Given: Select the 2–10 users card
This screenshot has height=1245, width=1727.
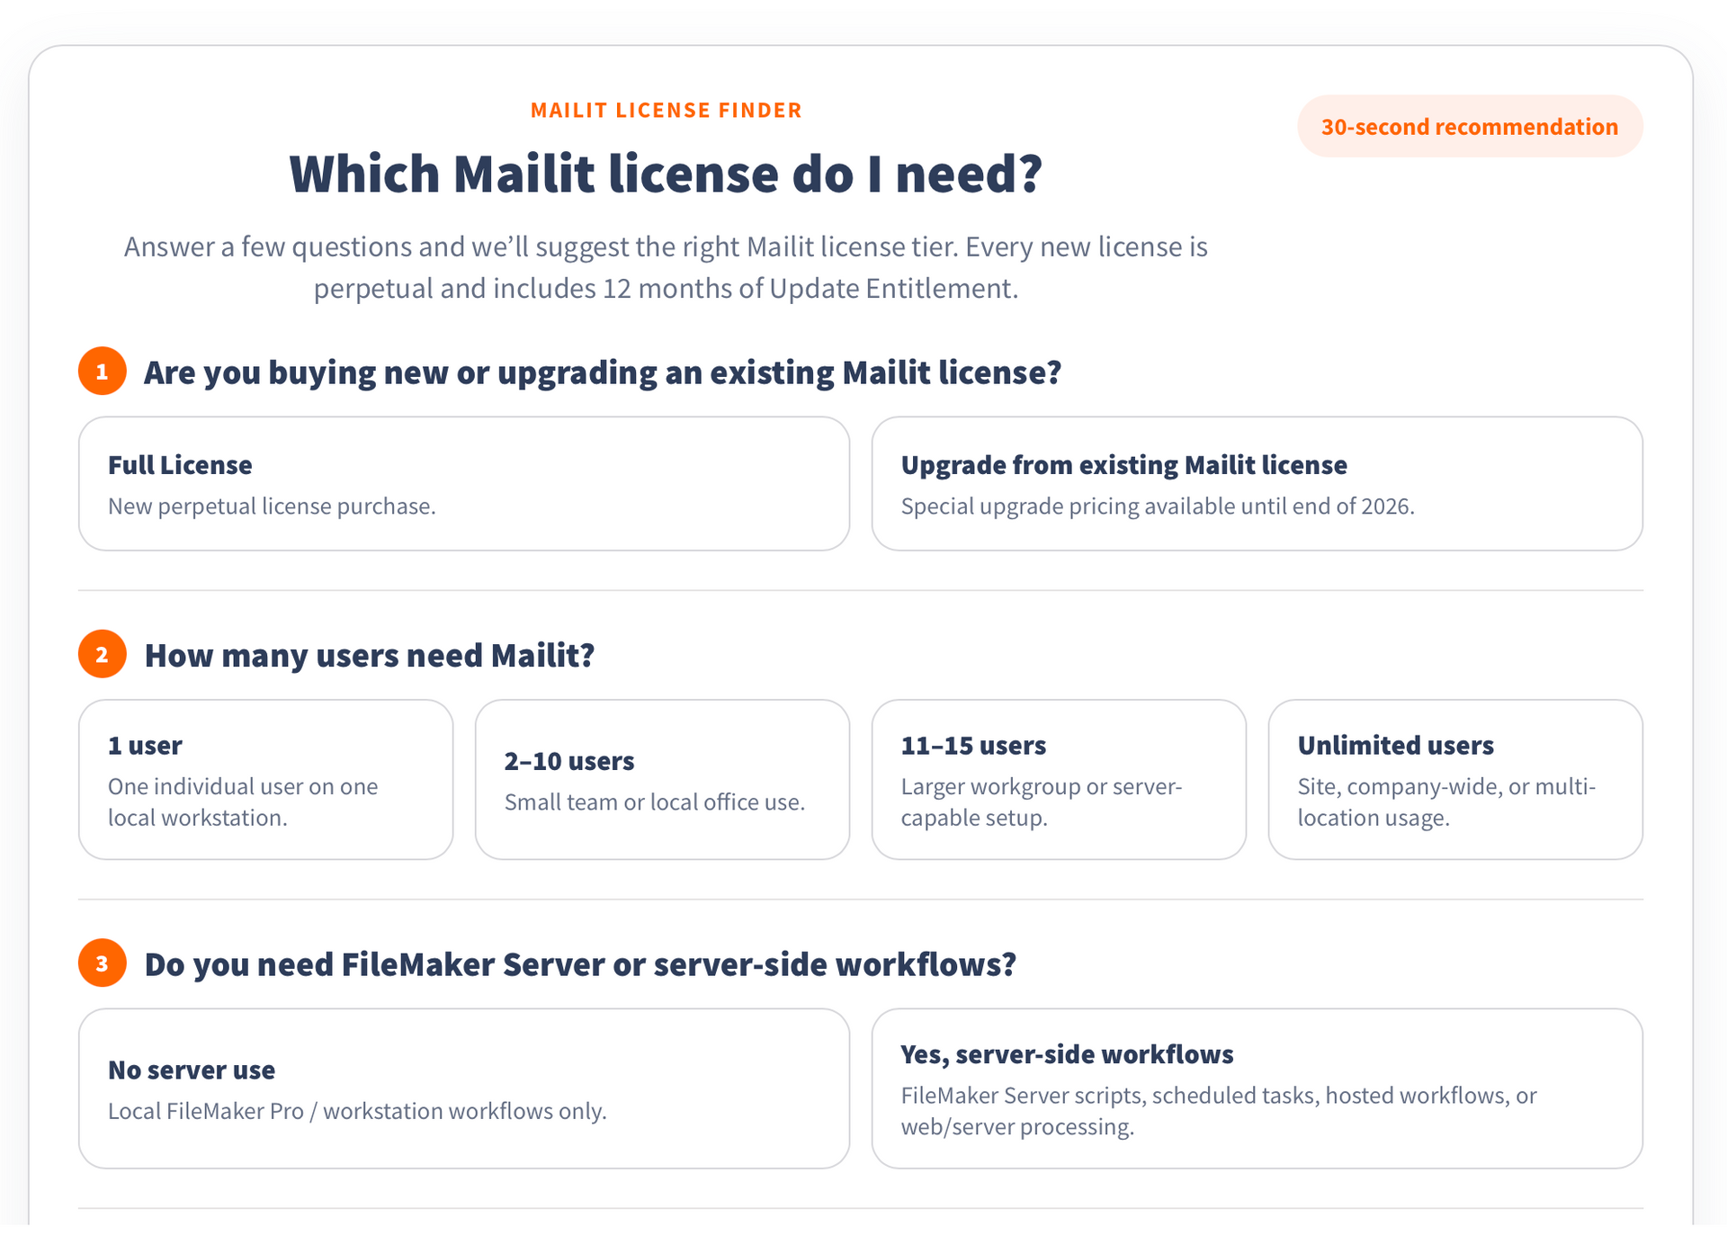Looking at the screenshot, I should pos(662,779).
